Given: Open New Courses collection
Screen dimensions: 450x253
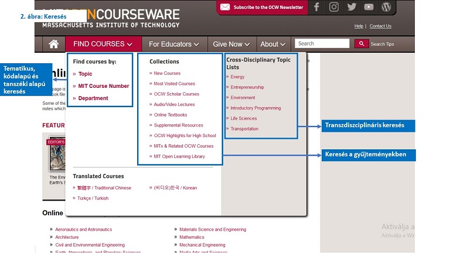Looking at the screenshot, I should (x=167, y=73).
